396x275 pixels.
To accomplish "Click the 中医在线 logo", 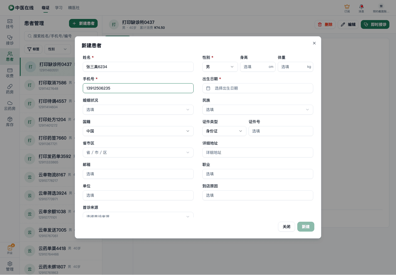I will click(21, 8).
